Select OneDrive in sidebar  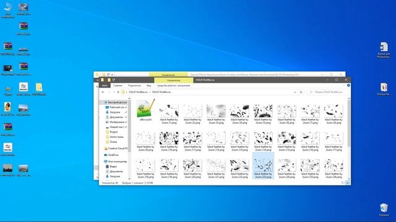111,155
